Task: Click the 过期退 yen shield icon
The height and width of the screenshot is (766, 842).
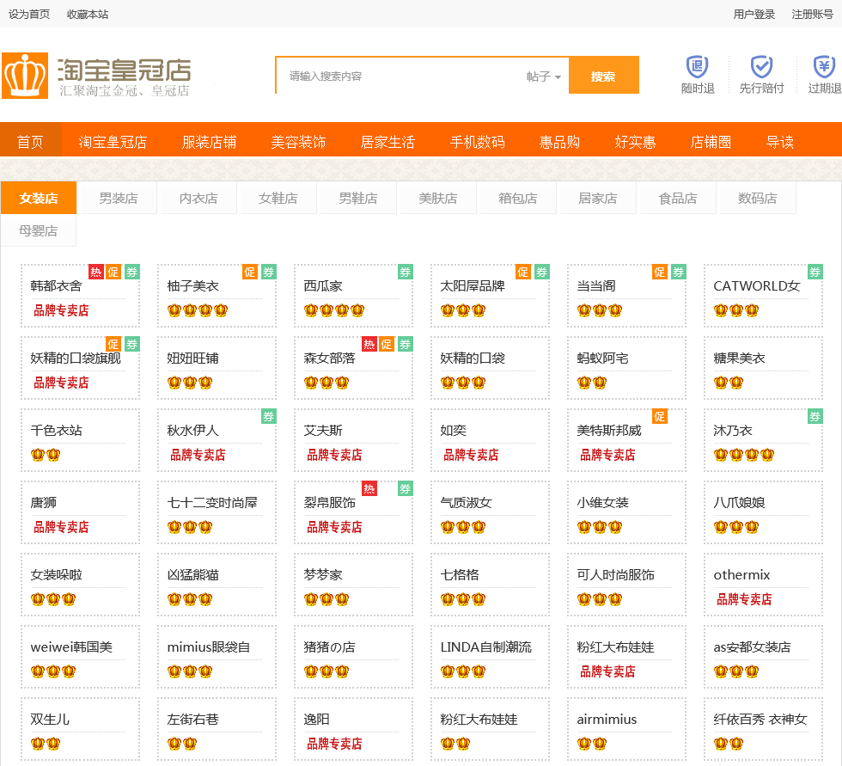Action: pos(825,67)
